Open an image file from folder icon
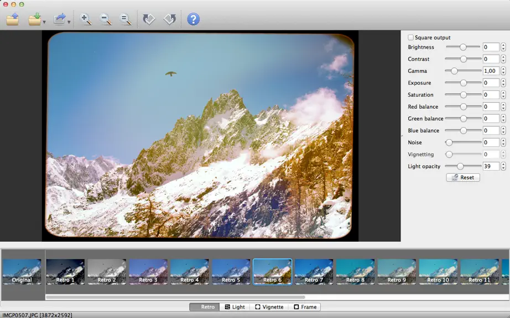 click(12, 19)
